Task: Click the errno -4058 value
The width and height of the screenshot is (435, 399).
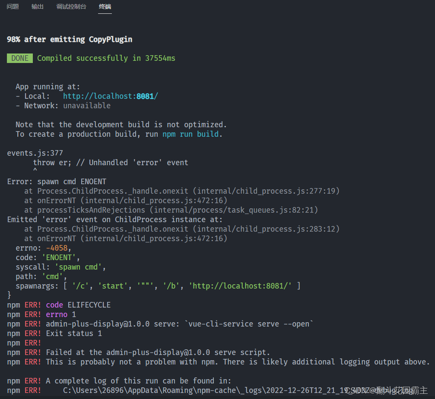Action: point(57,248)
